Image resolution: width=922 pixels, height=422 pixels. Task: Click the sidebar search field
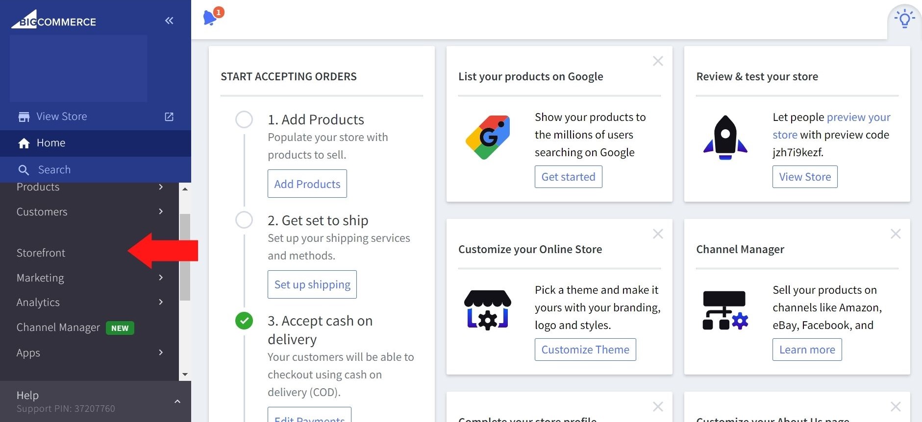point(54,170)
